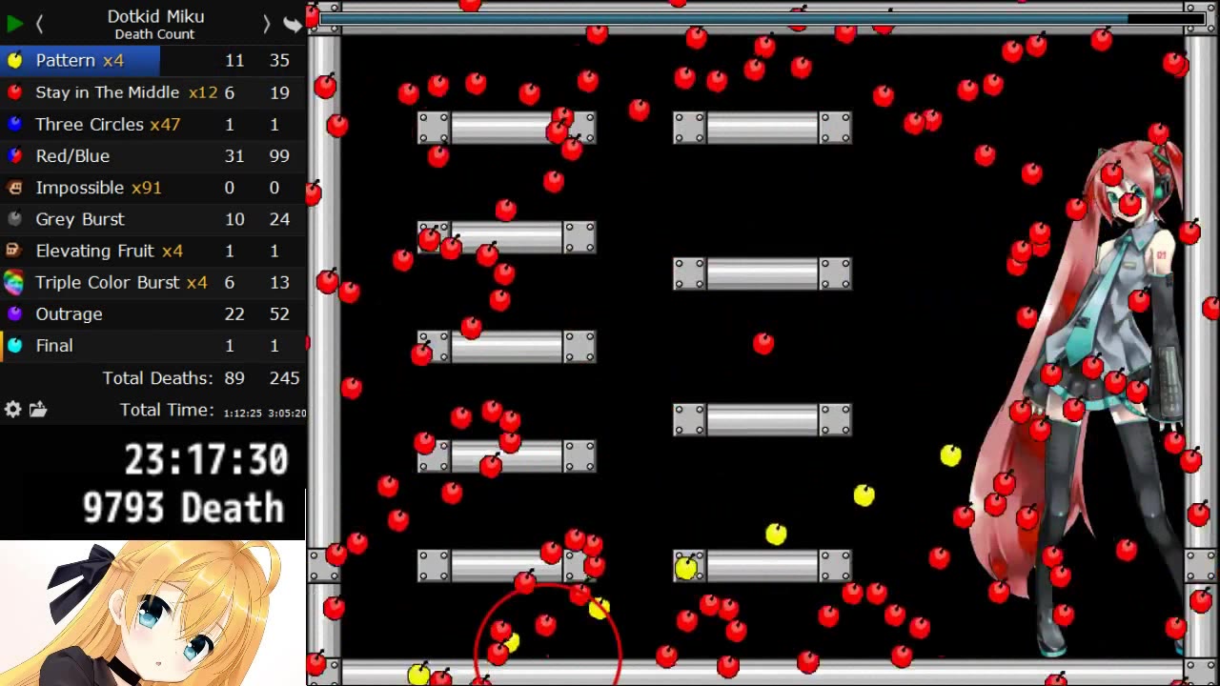Viewport: 1220px width, 686px height.
Task: Click yellow apple icon beside Pattern
Action: (14, 60)
